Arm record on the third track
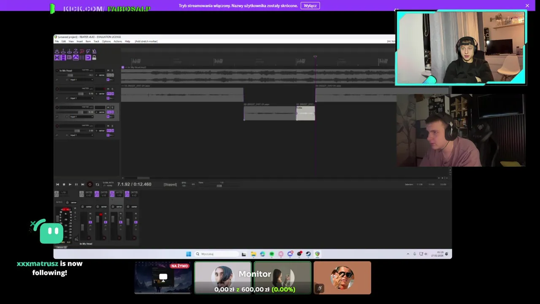The image size is (540, 304). [x=57, y=107]
